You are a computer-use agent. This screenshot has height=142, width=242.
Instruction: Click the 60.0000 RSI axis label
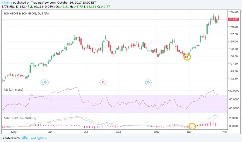click(234, 99)
